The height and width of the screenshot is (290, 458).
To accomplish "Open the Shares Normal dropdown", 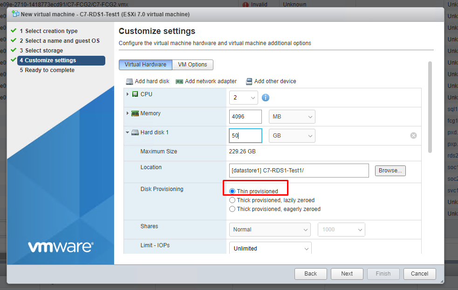I will tap(269, 230).
